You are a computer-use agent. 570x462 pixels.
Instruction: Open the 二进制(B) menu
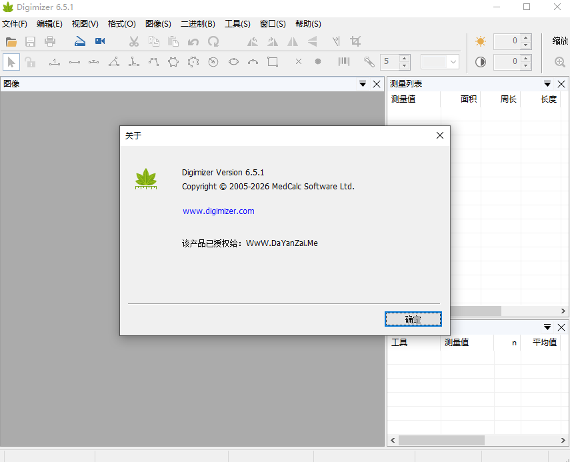(198, 24)
